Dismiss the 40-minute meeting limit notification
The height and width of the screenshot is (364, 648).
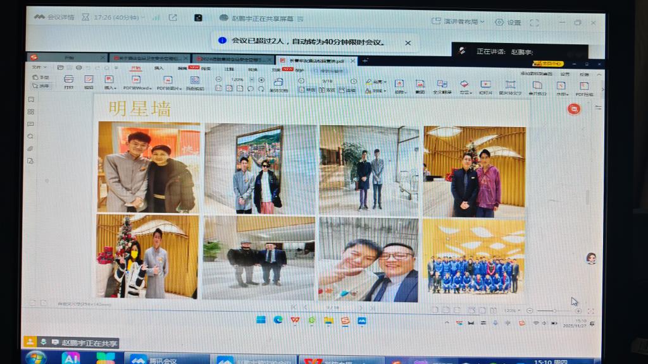click(x=408, y=42)
